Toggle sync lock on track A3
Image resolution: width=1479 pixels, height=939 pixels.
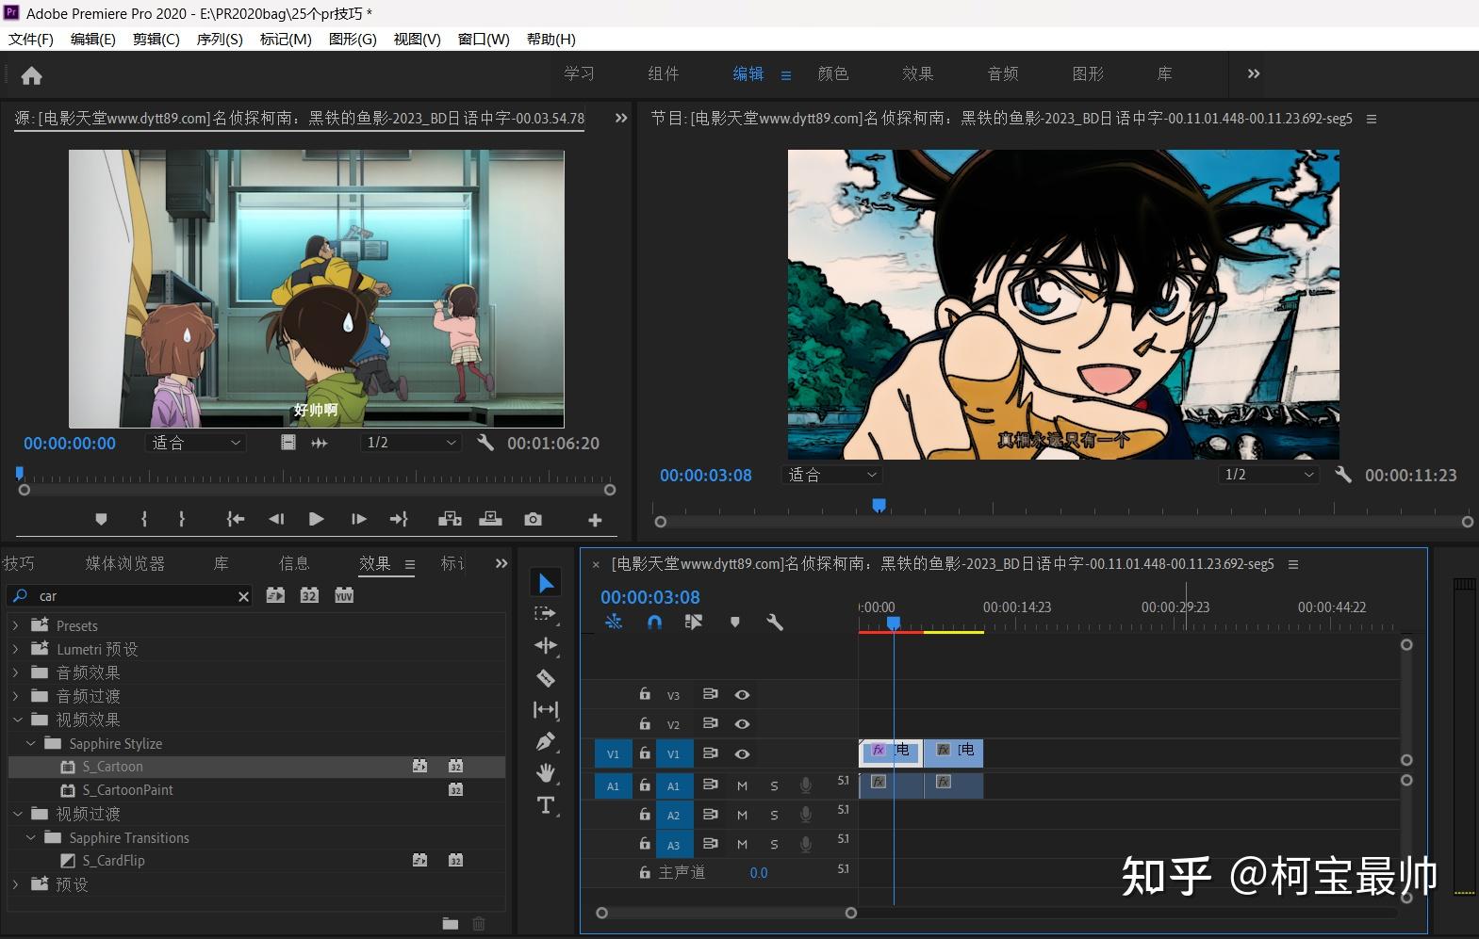coord(711,844)
